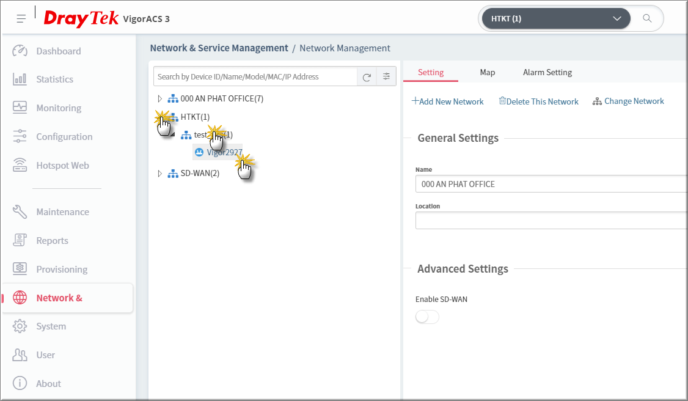Click the test sub-network icon
This screenshot has height=401, width=688.
(186, 135)
